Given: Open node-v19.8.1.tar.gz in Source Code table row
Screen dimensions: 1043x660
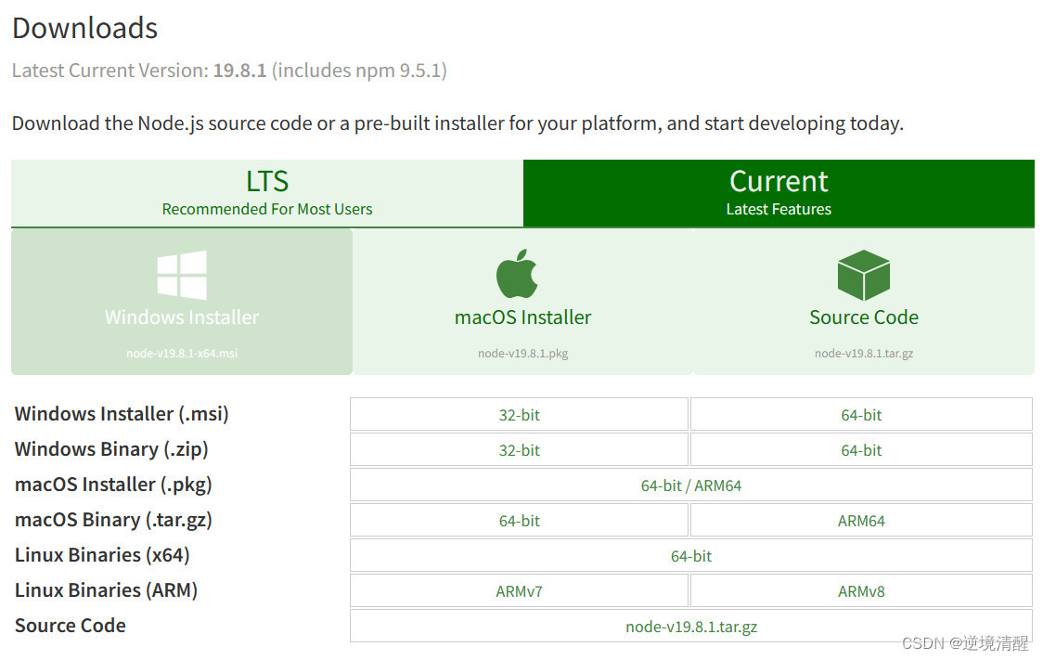Looking at the screenshot, I should 690,627.
